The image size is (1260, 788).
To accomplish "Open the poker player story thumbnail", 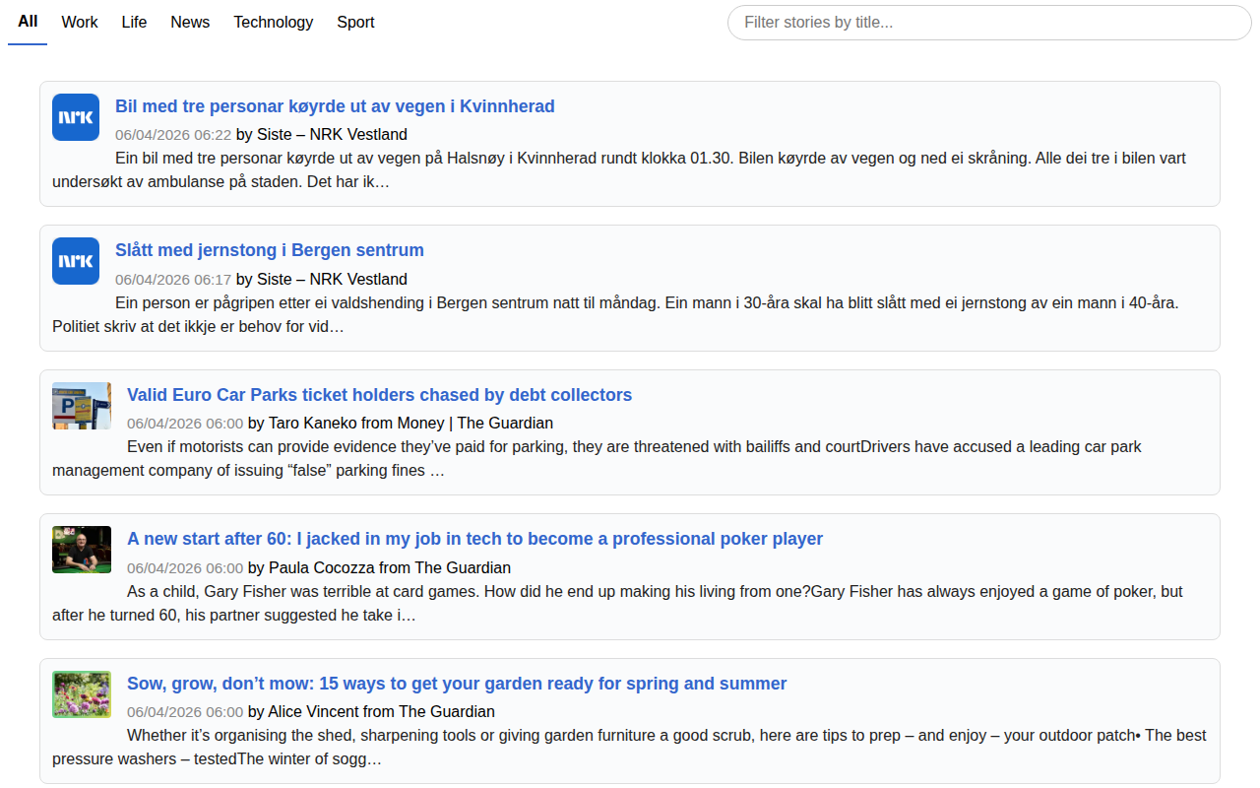I will pyautogui.click(x=82, y=550).
